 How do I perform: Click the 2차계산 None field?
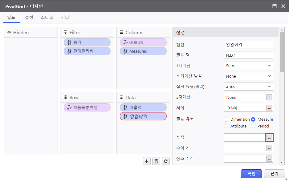click(244, 97)
